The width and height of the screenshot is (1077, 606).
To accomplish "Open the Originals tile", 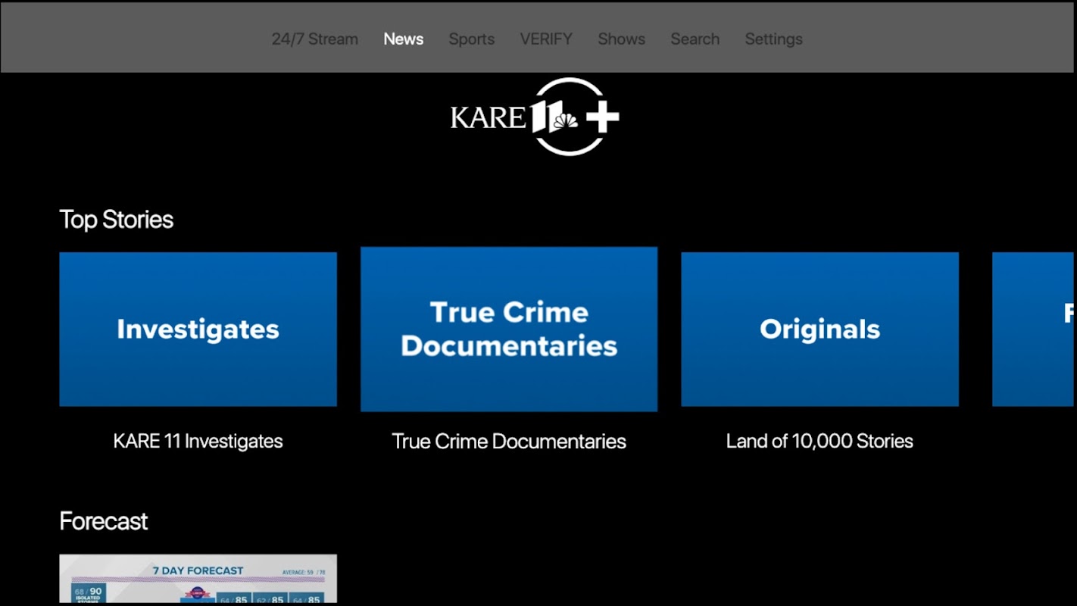I will click(x=819, y=329).
